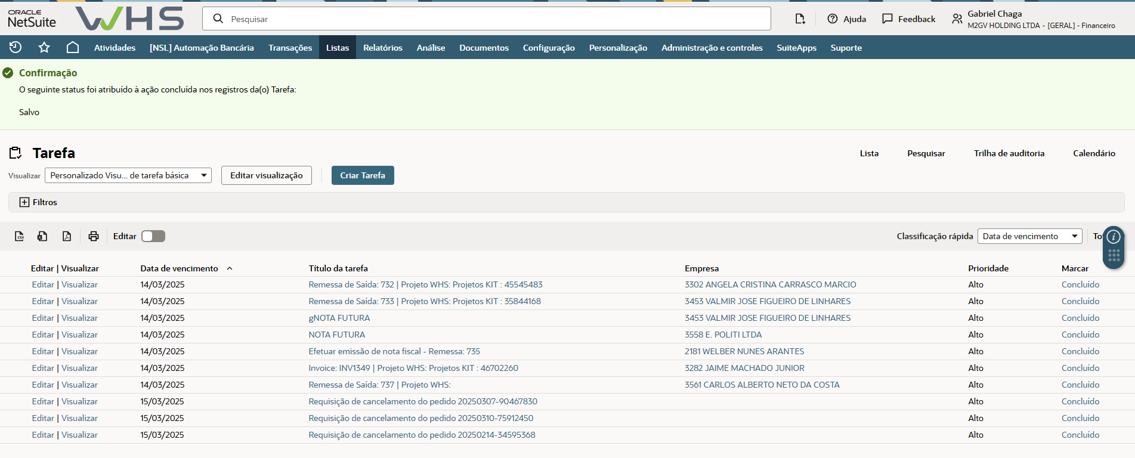Toggle the Editar inline edit switch
This screenshot has width=1135, height=458.
[153, 236]
